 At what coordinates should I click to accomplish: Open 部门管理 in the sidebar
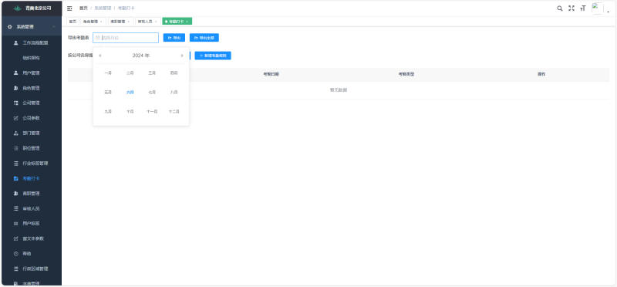coord(31,133)
